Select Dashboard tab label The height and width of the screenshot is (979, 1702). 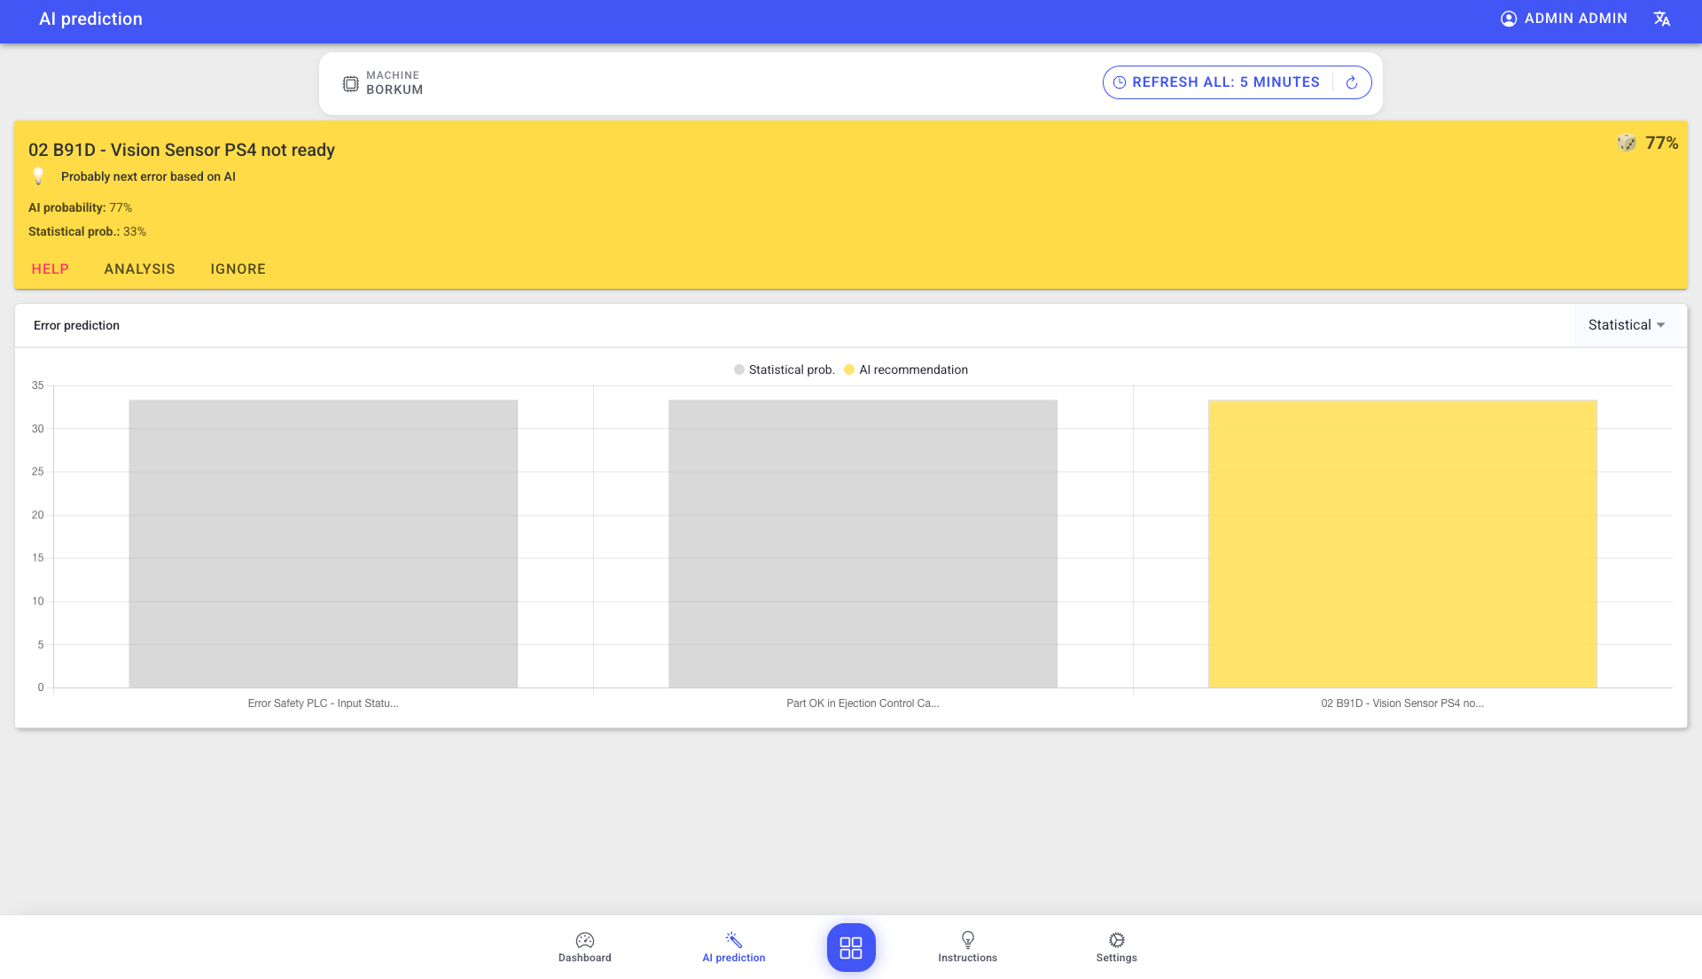585,958
